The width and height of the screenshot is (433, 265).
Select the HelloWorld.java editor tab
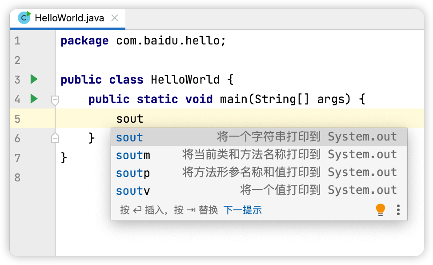(x=69, y=18)
